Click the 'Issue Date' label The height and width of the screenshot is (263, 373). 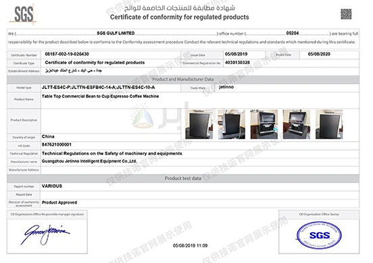198,55
